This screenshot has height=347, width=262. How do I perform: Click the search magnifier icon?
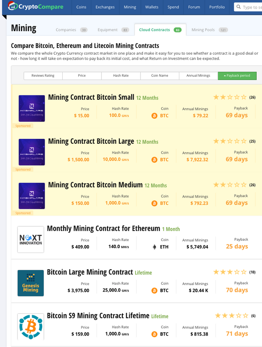239,7
